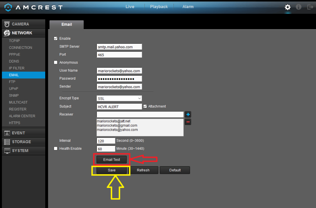Click the SMTP Server field
316x208 pixels.
[x=119, y=47]
